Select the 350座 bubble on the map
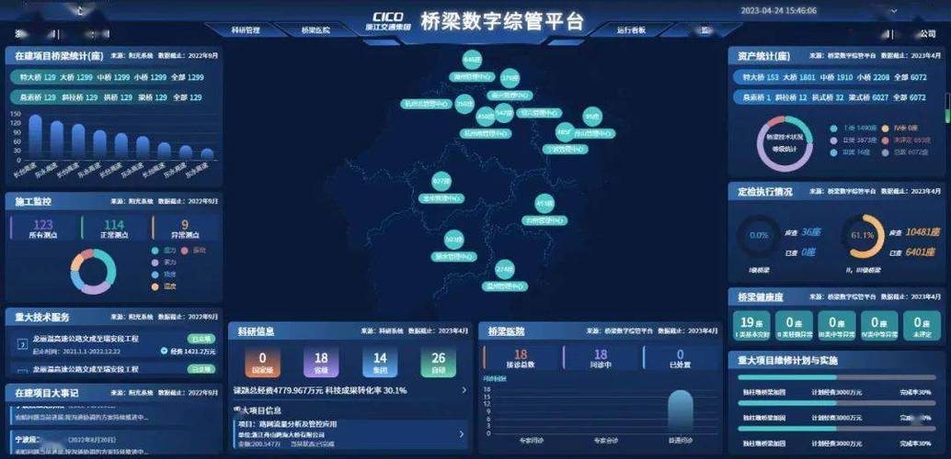The height and width of the screenshot is (459, 951). coord(464,104)
